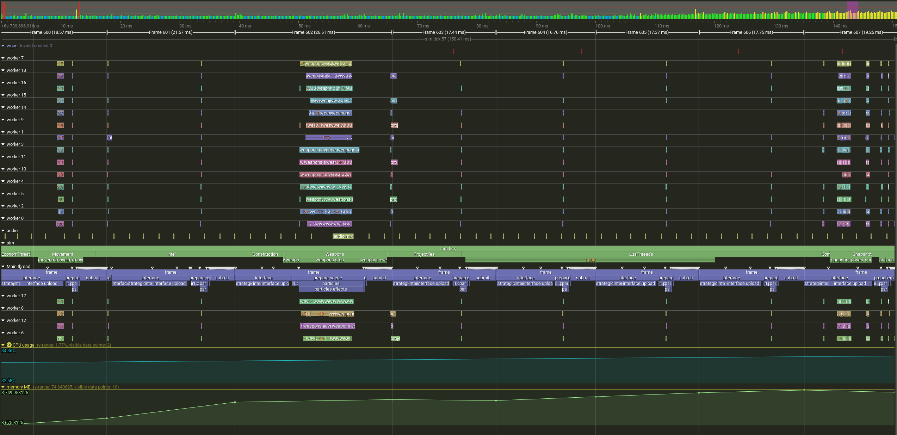Screen dimensions: 897x435
Task: Collapse the sim thread row
Action: click(3, 243)
